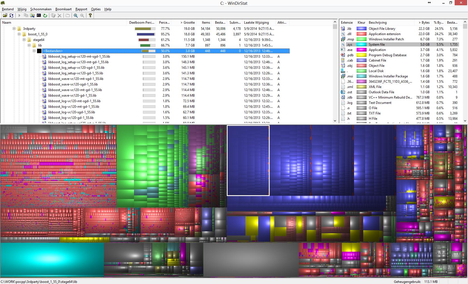Click the stage64 folder icon
Screen dimensions: 468x284
29,40
